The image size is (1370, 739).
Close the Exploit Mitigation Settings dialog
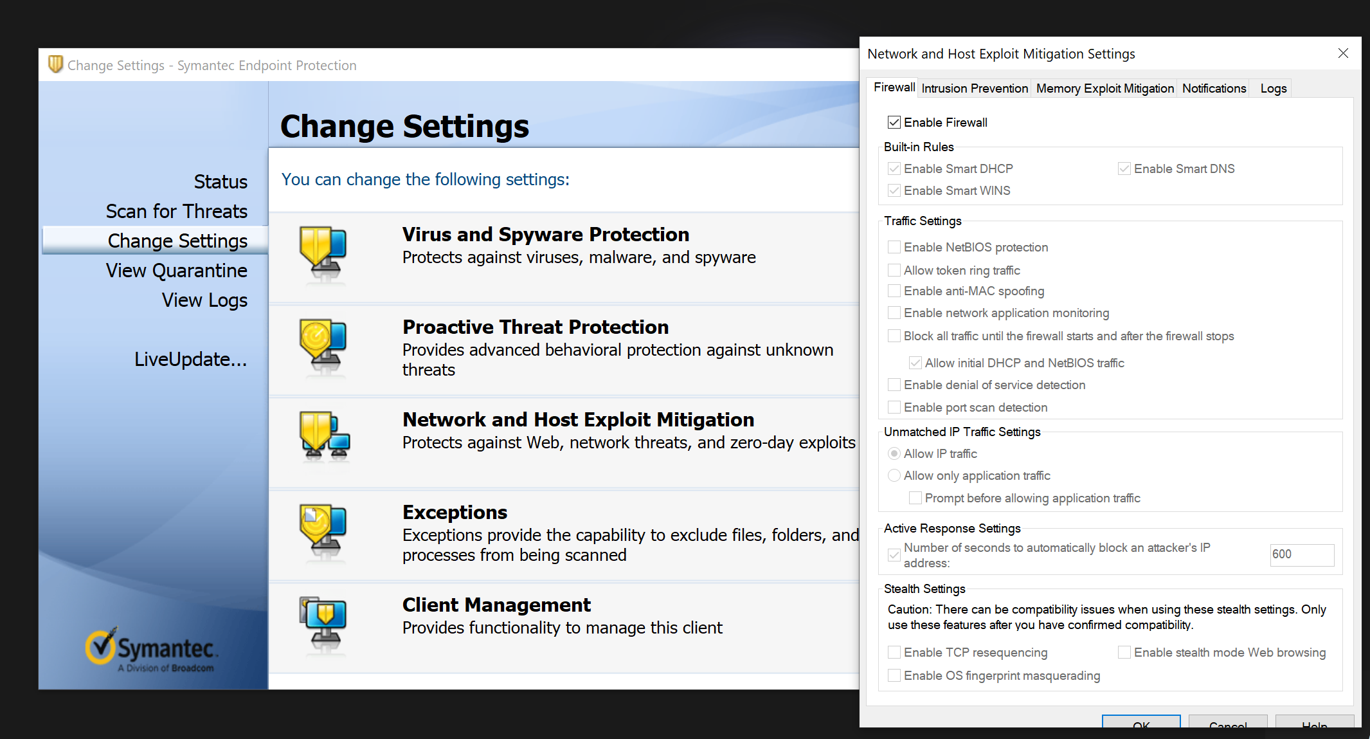click(1343, 53)
